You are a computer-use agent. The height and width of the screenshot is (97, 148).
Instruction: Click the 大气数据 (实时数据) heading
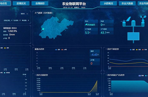coord(44,13)
